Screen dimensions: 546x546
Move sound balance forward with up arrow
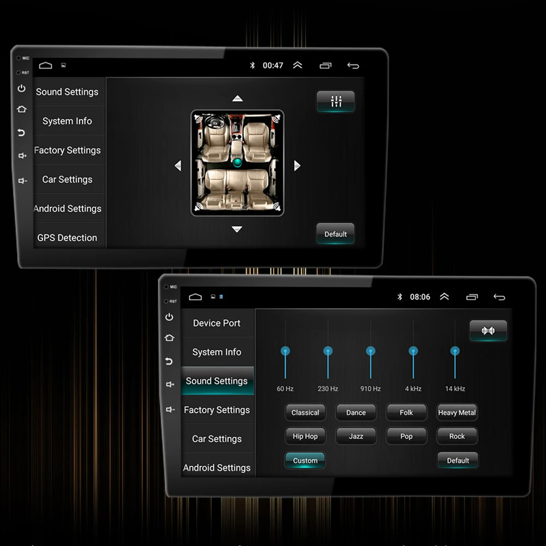pyautogui.click(x=238, y=98)
